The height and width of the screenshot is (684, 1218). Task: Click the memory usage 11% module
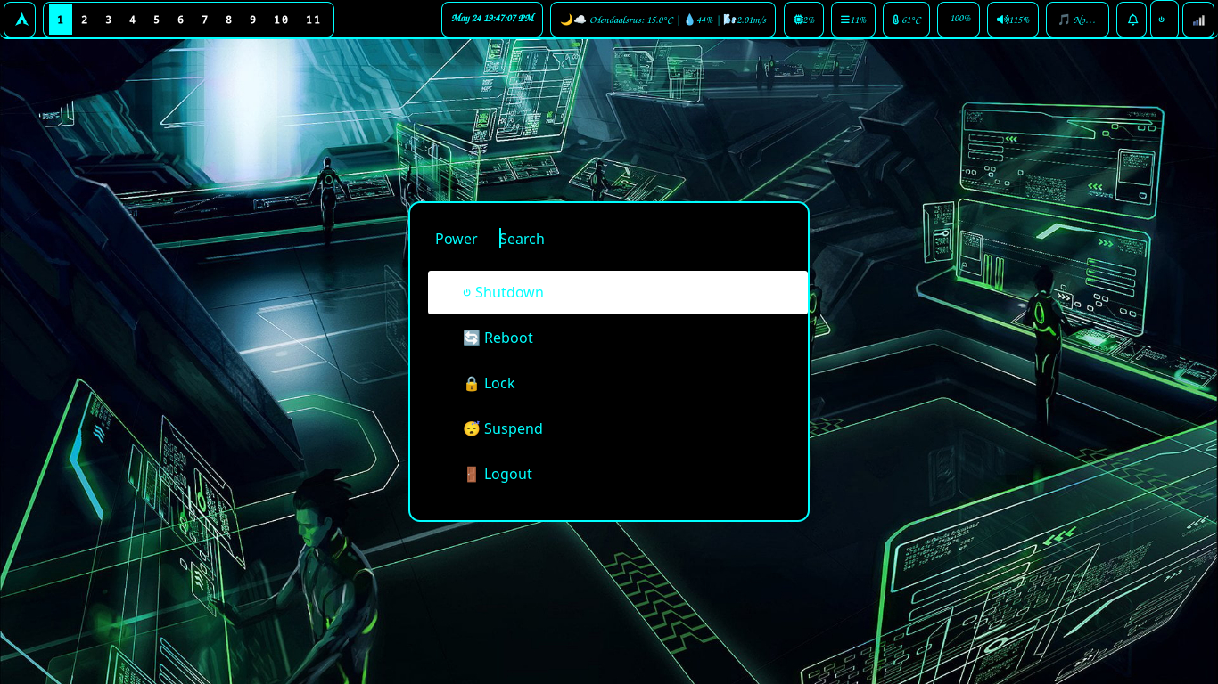[853, 20]
